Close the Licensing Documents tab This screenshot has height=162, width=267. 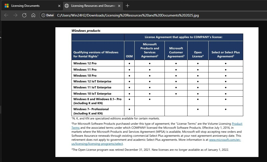[59, 6]
